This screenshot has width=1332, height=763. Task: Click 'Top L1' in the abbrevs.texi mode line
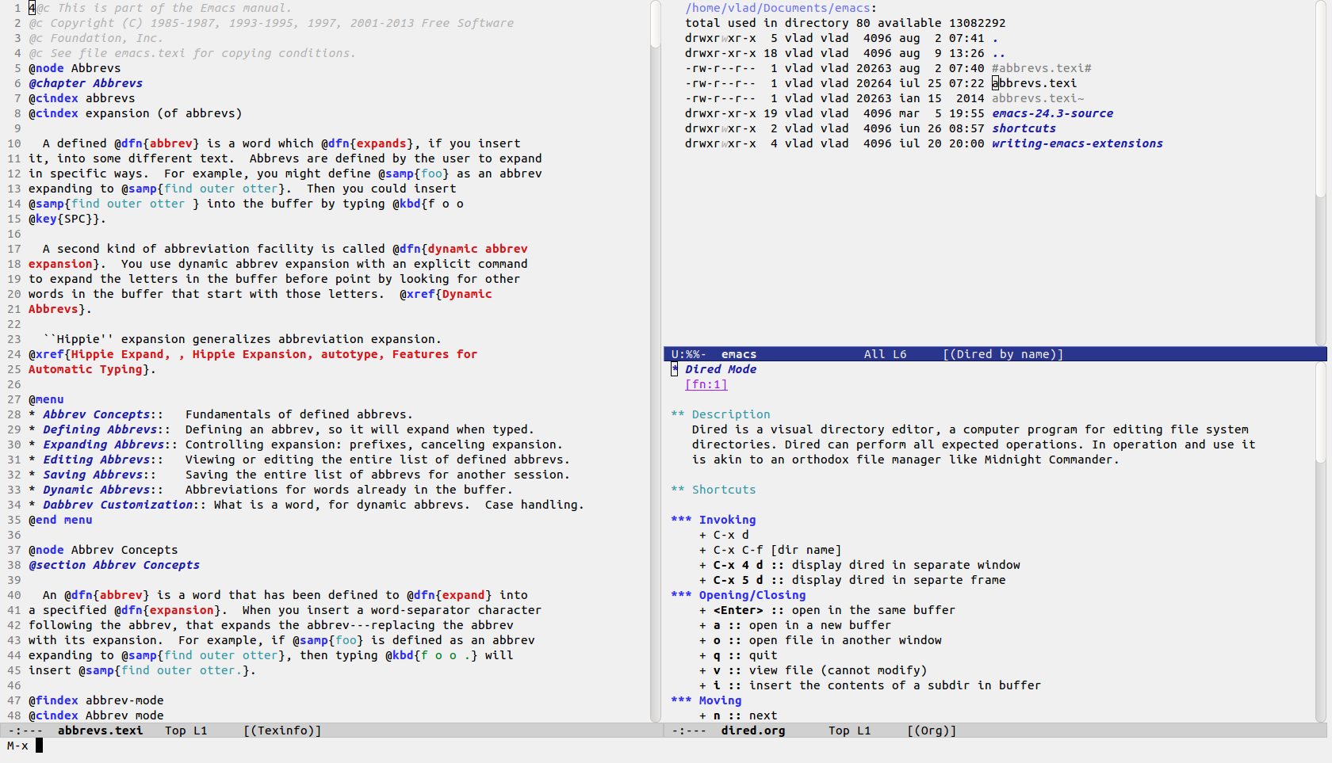point(186,731)
